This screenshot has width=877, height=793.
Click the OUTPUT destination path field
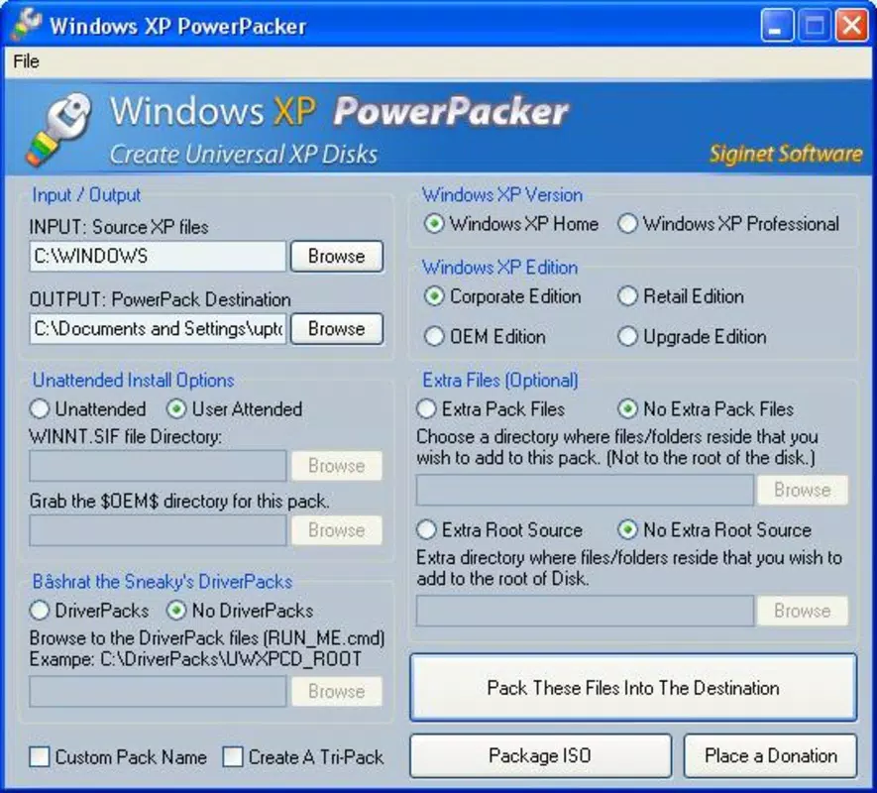[158, 328]
